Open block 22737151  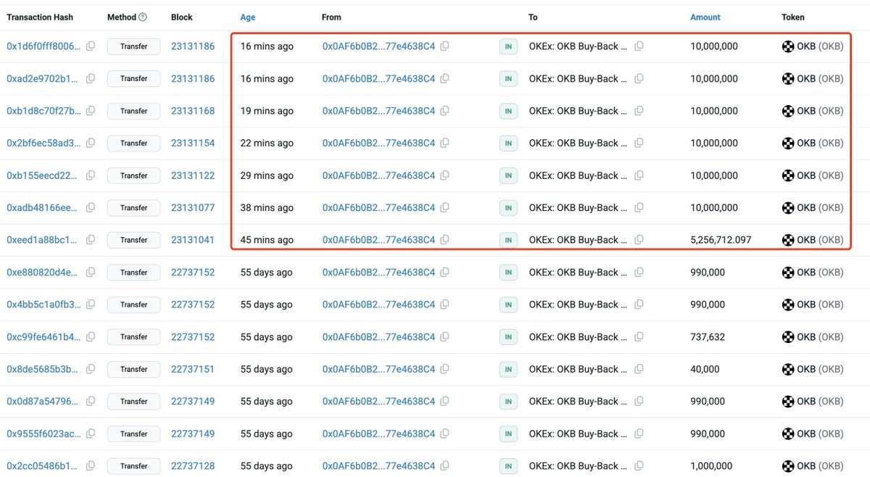click(193, 369)
